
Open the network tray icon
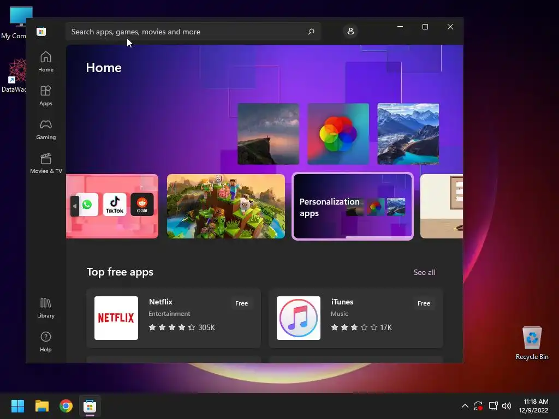pos(493,406)
